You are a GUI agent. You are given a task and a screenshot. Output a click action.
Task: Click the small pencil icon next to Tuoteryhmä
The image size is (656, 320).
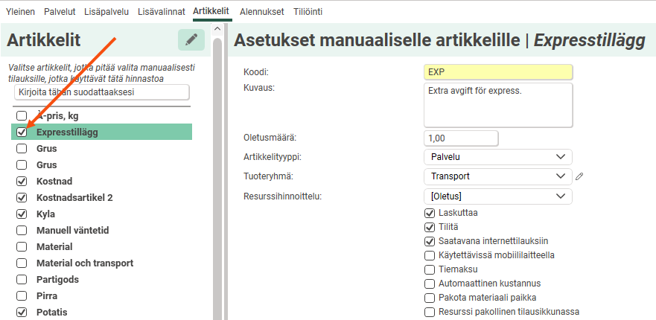580,177
